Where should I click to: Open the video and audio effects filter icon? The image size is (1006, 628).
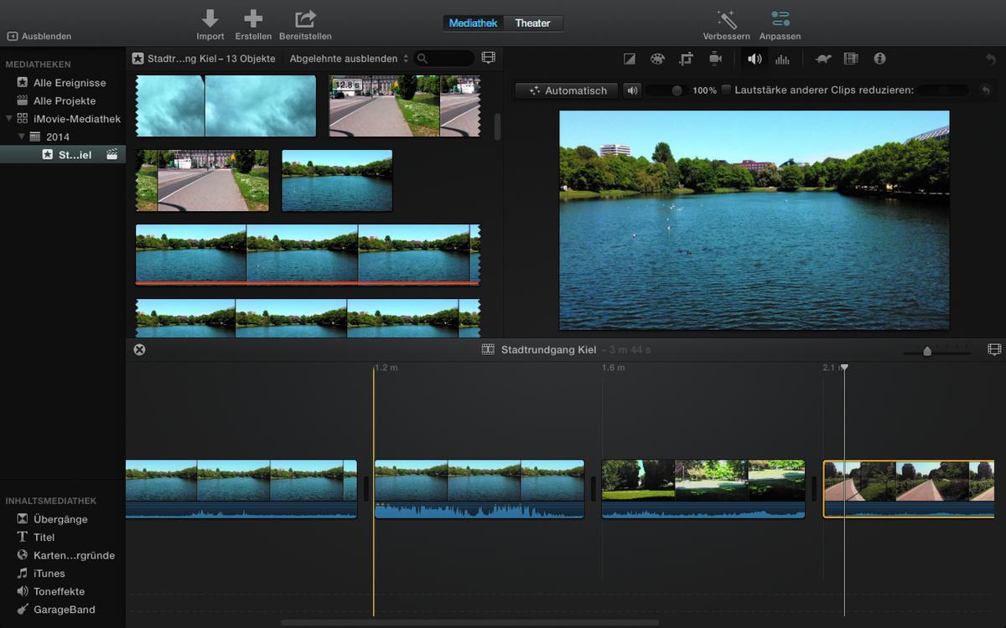coord(851,59)
